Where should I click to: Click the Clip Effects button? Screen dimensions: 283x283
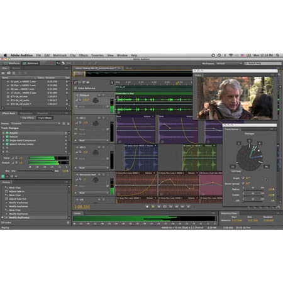click(28, 118)
